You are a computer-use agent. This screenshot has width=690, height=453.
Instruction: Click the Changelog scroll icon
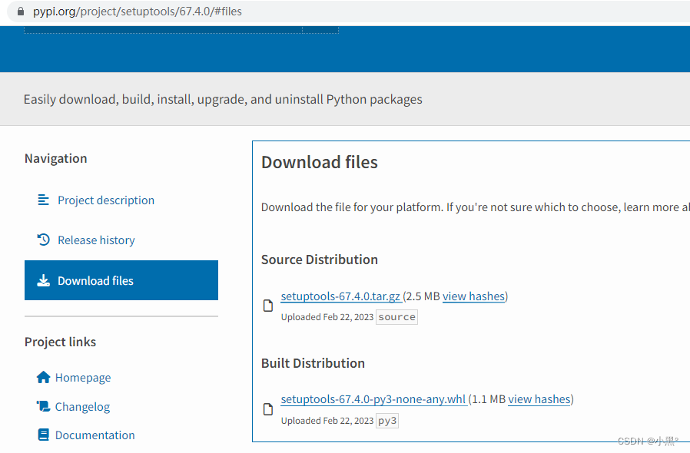coord(44,406)
